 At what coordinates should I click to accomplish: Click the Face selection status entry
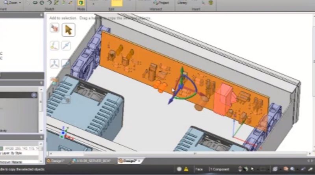(199, 169)
